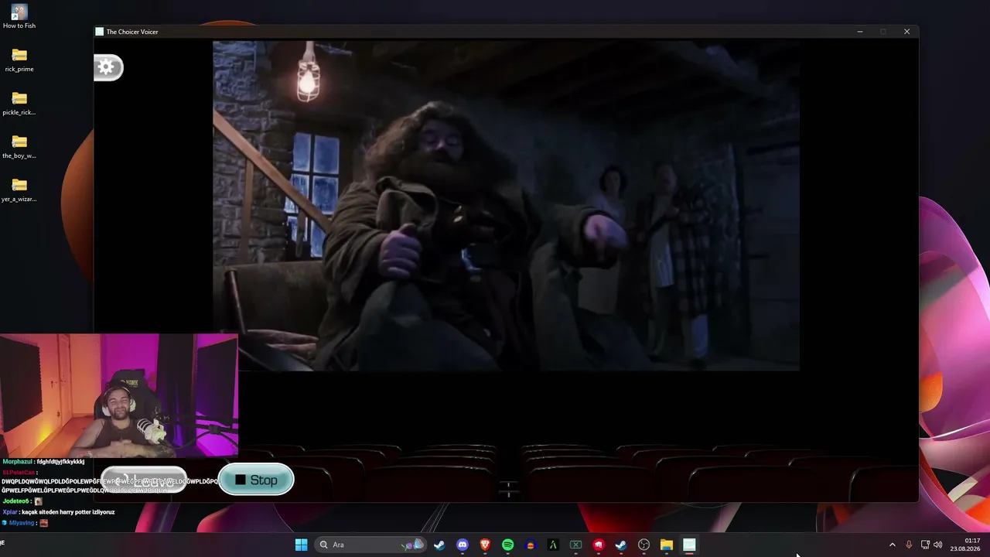Click the emote in Jodeteo6's message

point(39,501)
